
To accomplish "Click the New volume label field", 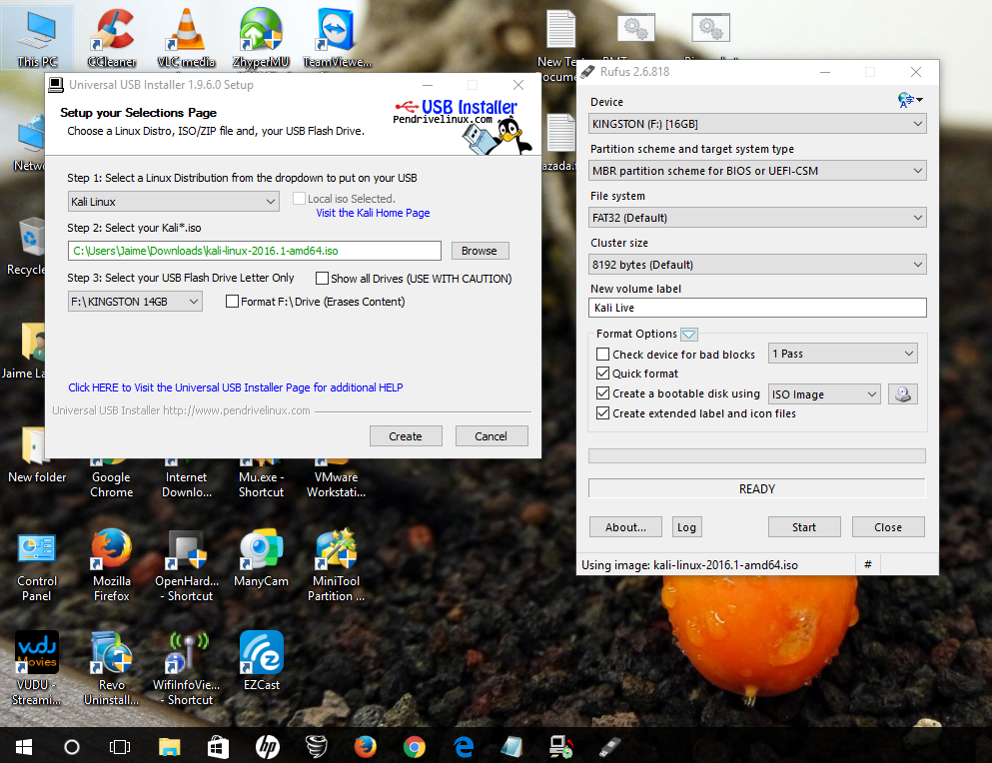I will (757, 308).
